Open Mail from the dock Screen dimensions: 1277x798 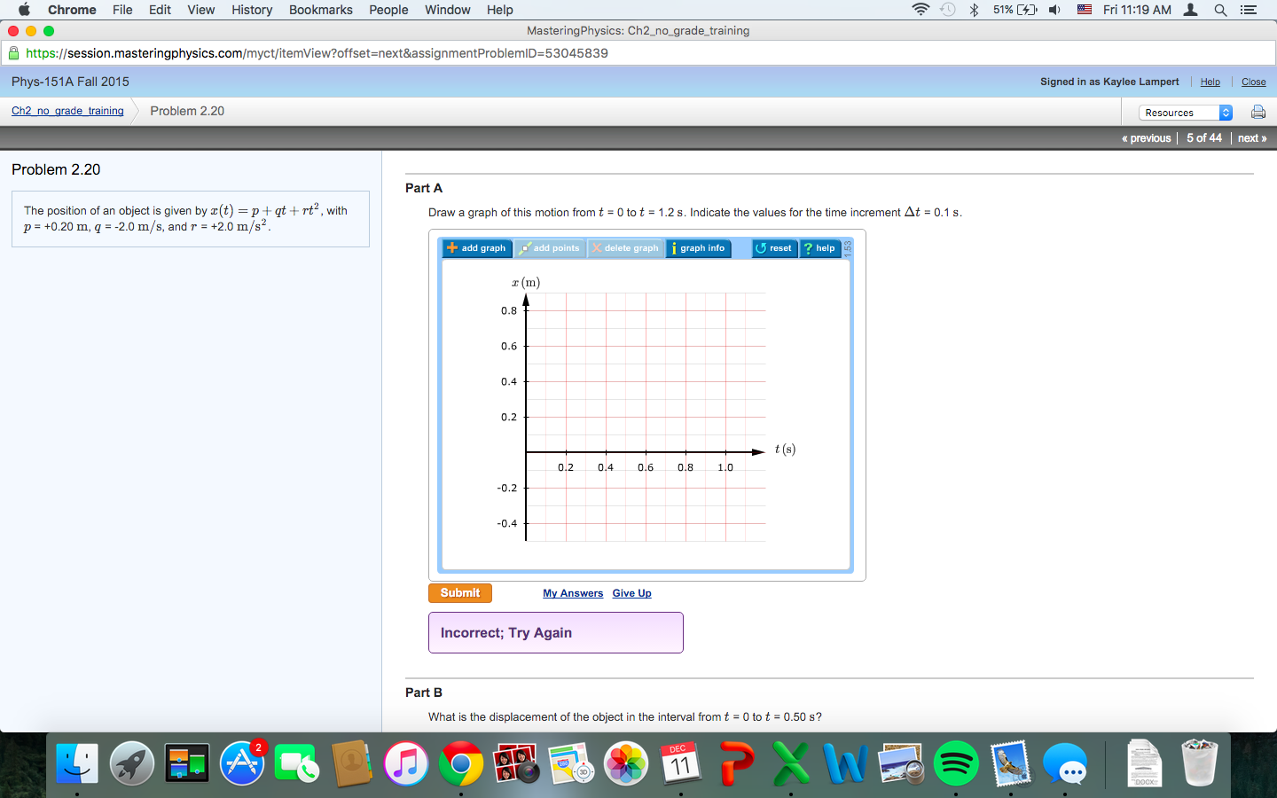pos(1011,763)
